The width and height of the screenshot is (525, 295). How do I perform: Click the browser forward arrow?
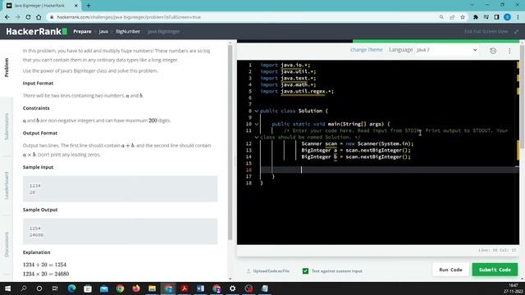pos(17,17)
